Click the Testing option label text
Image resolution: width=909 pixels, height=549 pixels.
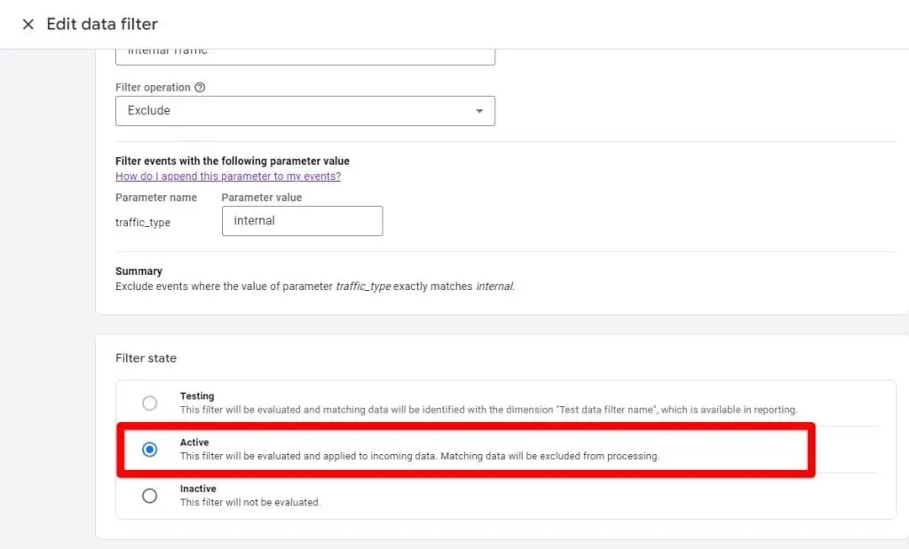(x=197, y=396)
